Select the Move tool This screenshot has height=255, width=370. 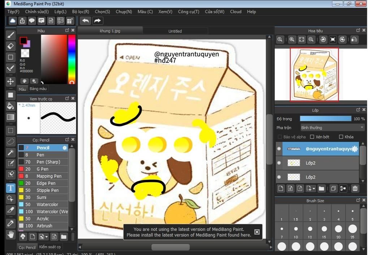[x=10, y=81]
